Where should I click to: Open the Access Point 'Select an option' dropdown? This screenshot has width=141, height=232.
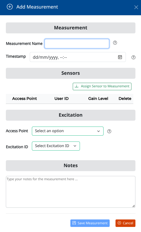68,131
